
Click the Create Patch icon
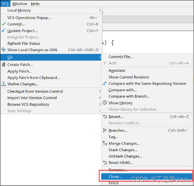(3, 64)
